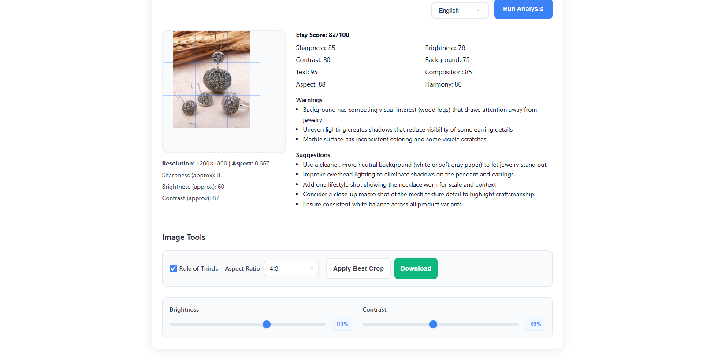This screenshot has width=714, height=360.
Task: Click the Suggestions heading
Action: [313, 155]
